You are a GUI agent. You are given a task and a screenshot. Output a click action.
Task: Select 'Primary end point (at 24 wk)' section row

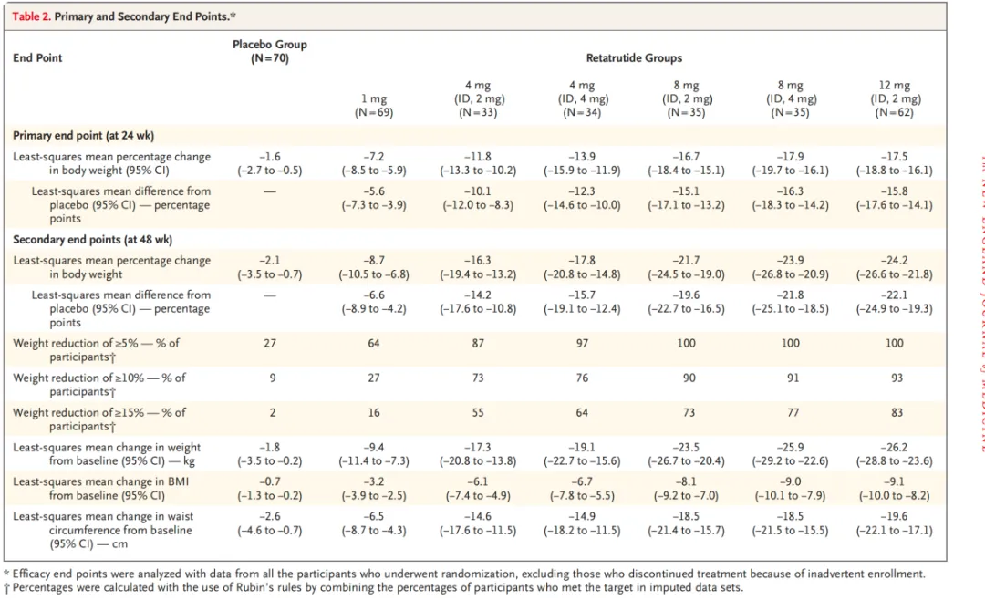[83, 136]
